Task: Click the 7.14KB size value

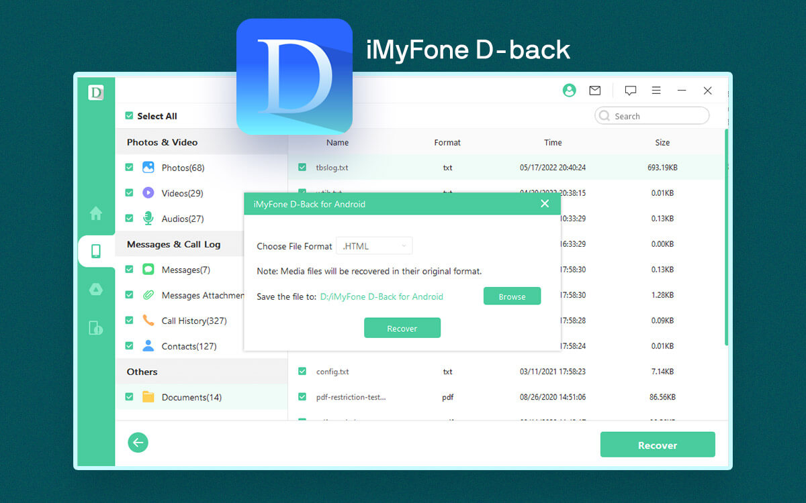Action: tap(662, 372)
